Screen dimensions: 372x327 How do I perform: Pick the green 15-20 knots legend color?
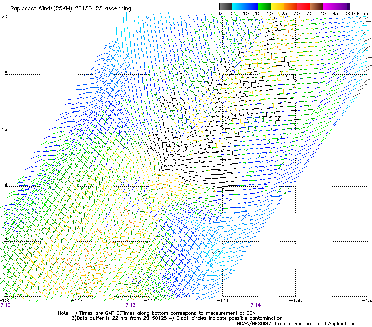point(264,6)
